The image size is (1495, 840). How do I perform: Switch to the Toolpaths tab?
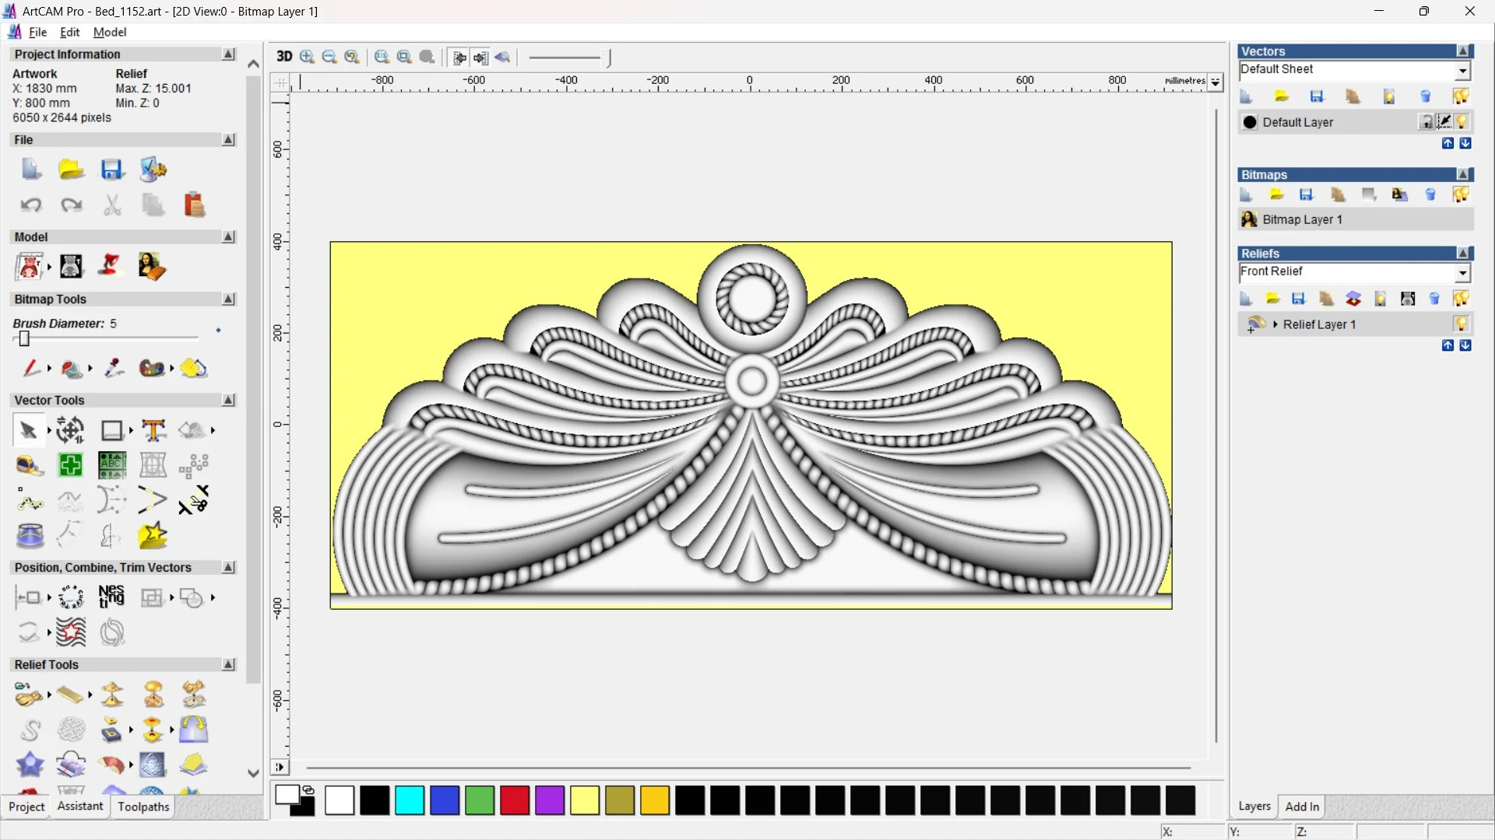pos(143,807)
